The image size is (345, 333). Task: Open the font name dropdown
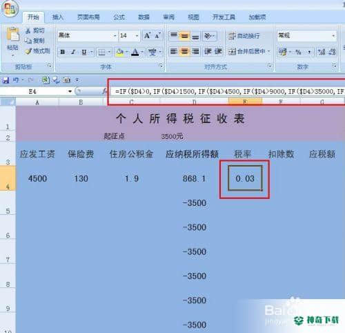(115, 36)
